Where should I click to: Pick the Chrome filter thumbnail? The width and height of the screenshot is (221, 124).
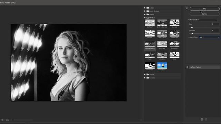coord(150,33)
